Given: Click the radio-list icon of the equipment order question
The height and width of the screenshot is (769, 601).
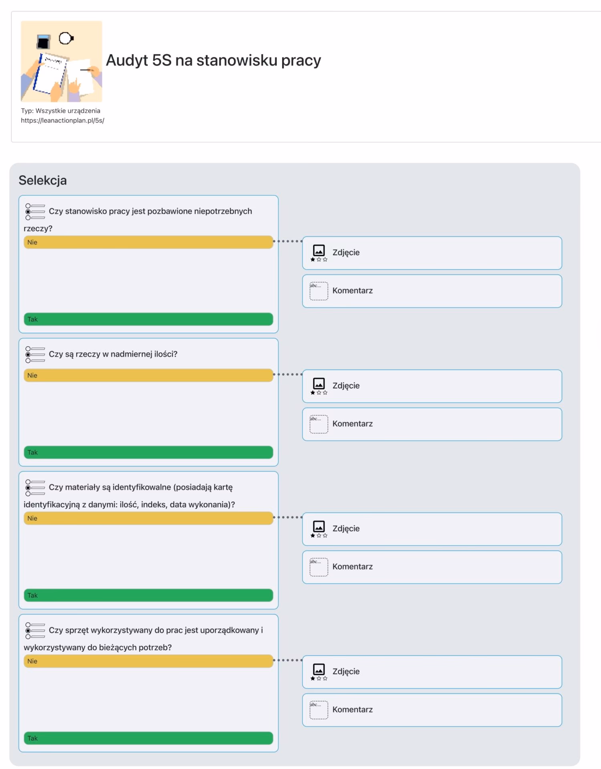Looking at the screenshot, I should (x=35, y=630).
